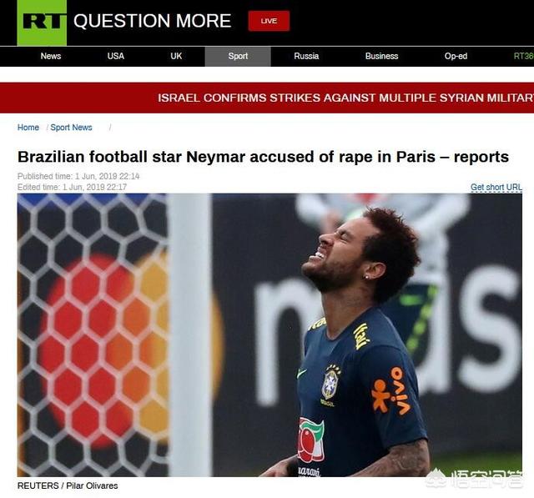
Task: Click the REUTERS / Pilar Olivares credit
Action: pyautogui.click(x=68, y=485)
